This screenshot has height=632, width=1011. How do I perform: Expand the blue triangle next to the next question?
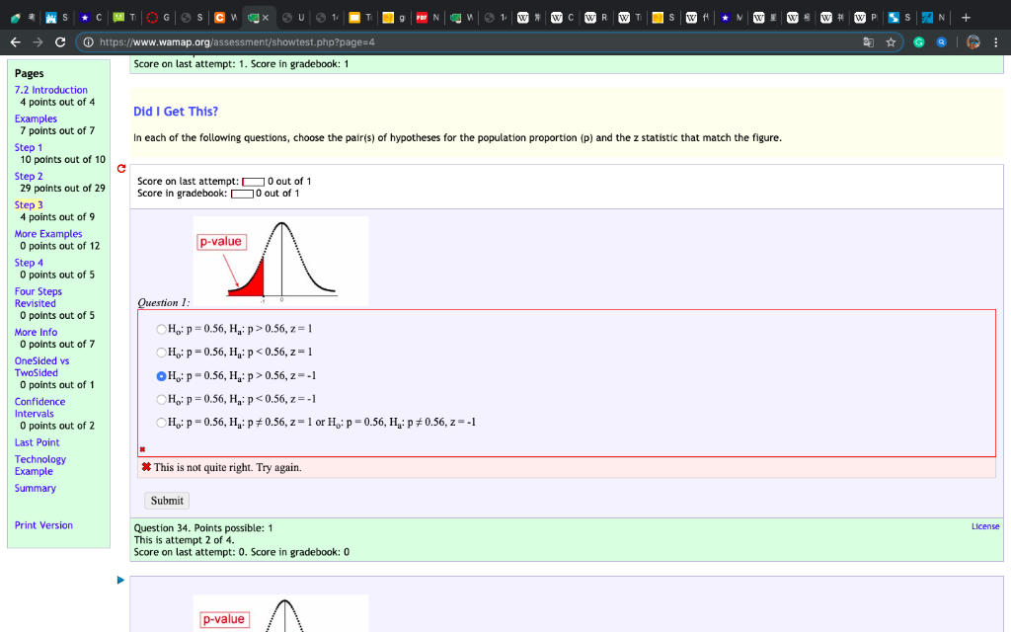(x=120, y=580)
